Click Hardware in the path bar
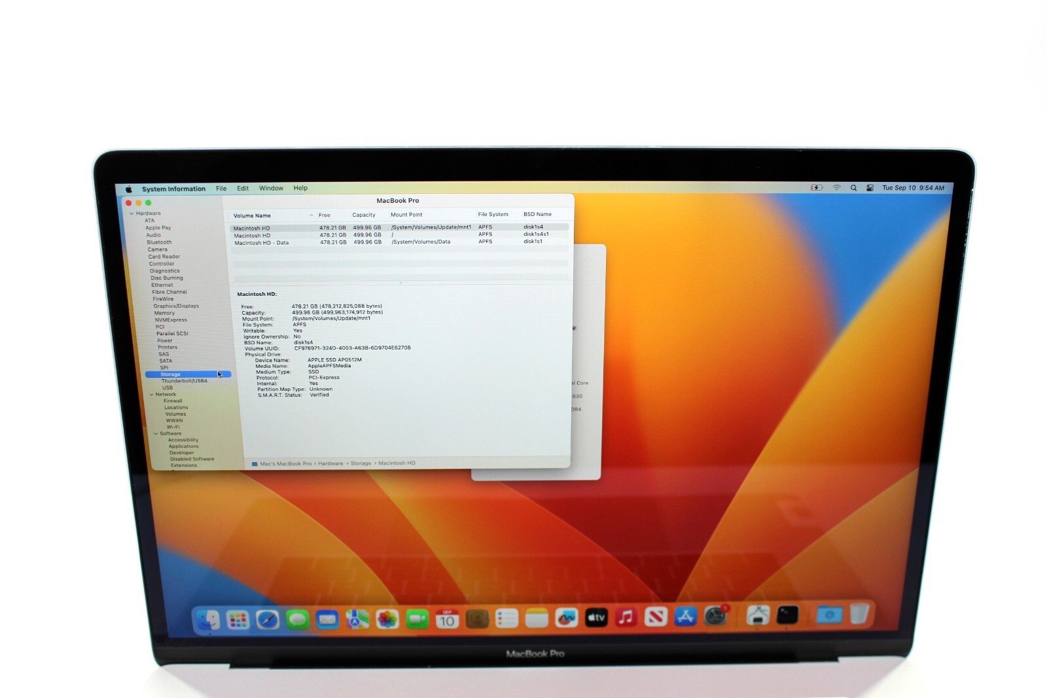Image resolution: width=1047 pixels, height=698 pixels. (330, 464)
